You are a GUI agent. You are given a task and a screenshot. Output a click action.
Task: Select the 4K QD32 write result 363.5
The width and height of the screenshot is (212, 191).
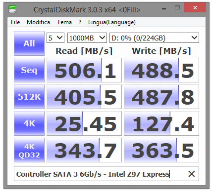click(161, 150)
